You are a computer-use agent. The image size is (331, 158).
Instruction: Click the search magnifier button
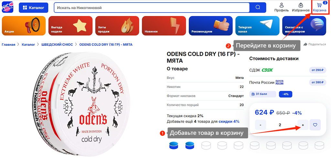click(258, 8)
